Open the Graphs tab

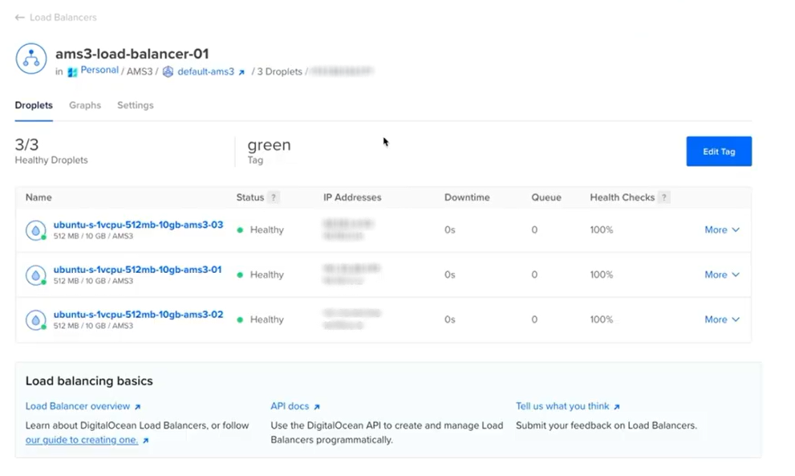(85, 105)
